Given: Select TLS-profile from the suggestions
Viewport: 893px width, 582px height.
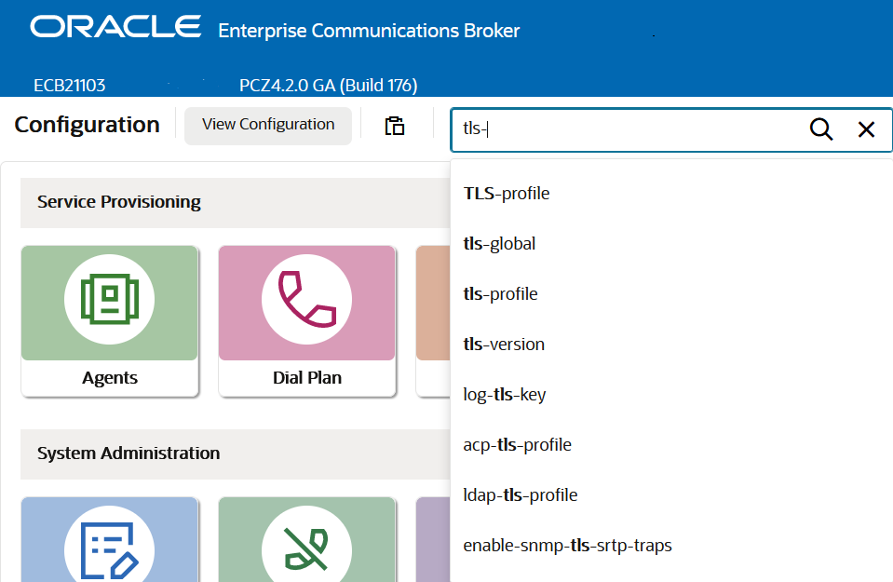Looking at the screenshot, I should click(507, 194).
